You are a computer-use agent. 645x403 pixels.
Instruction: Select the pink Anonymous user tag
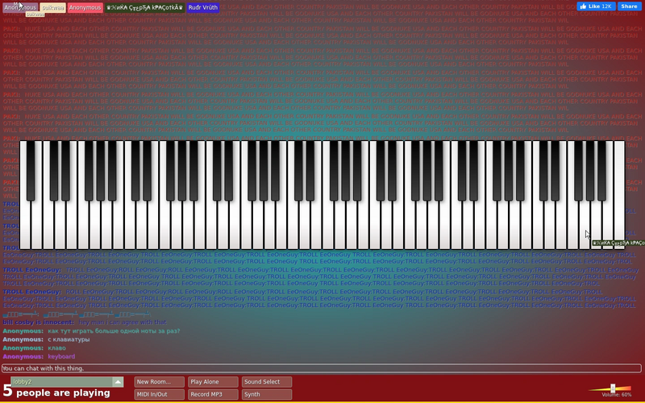pyautogui.click(x=85, y=7)
